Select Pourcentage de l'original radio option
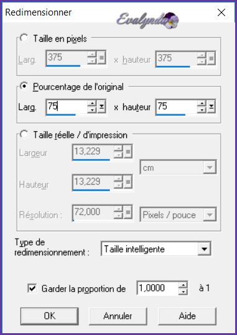 pyautogui.click(x=24, y=86)
